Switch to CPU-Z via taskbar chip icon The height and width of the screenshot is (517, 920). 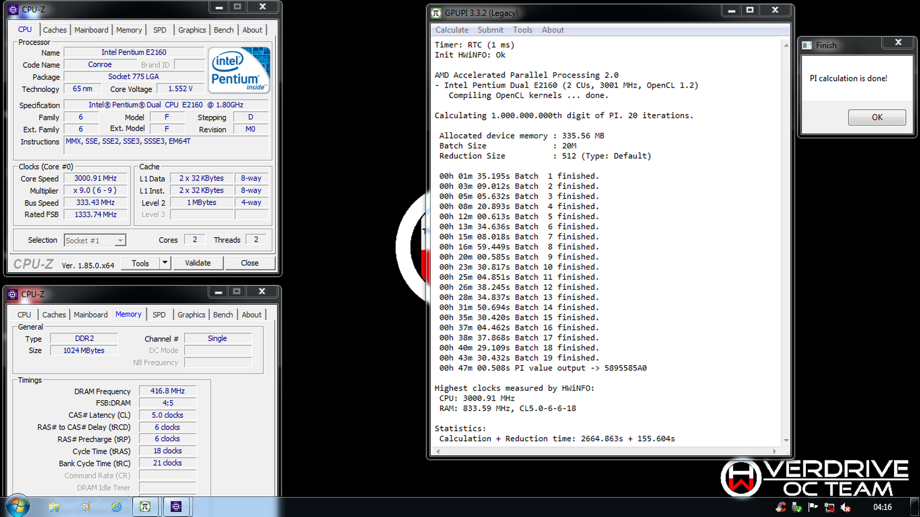pos(176,507)
